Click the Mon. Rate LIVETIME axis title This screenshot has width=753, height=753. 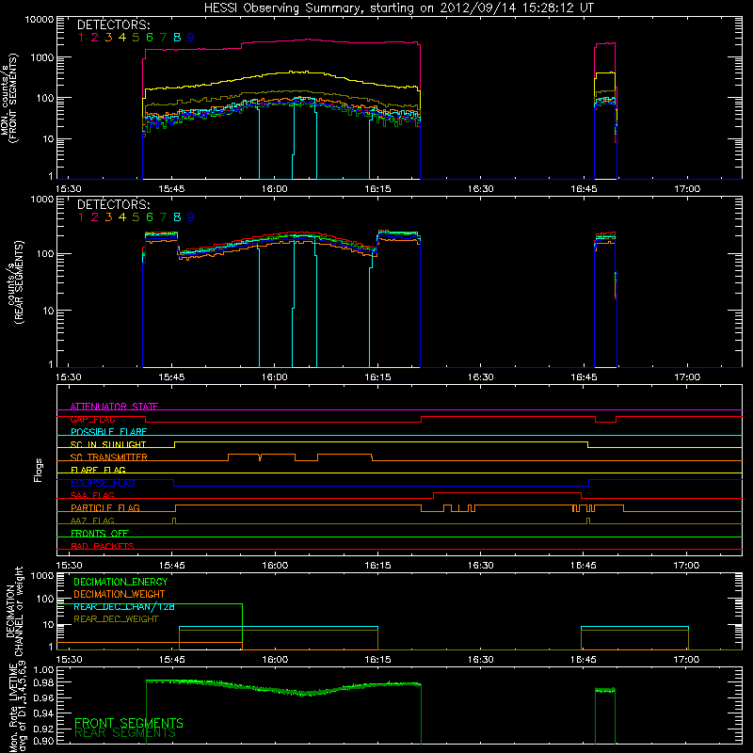pos(17,708)
